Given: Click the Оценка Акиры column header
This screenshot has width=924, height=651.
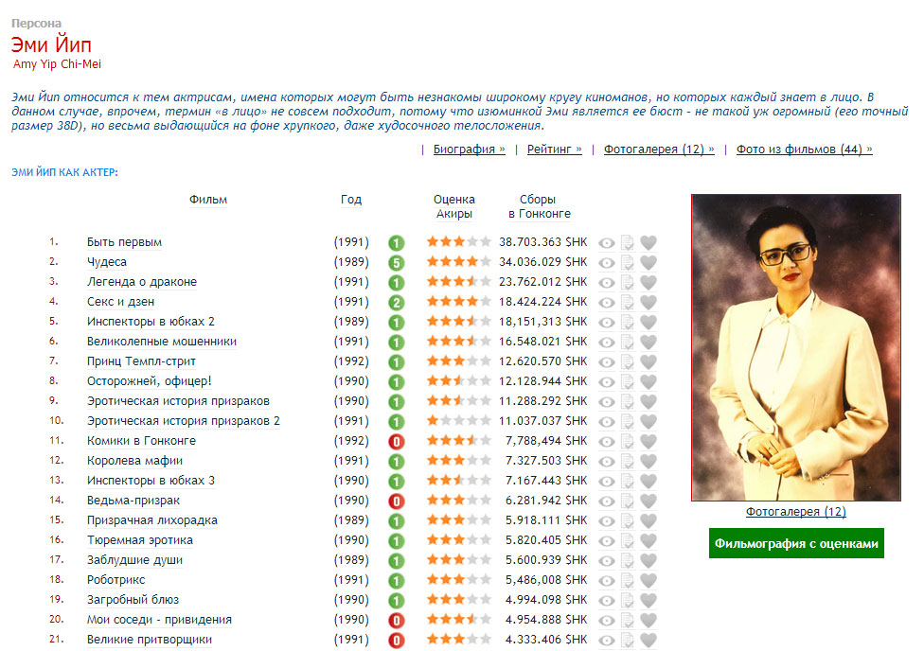Looking at the screenshot, I should 453,207.
